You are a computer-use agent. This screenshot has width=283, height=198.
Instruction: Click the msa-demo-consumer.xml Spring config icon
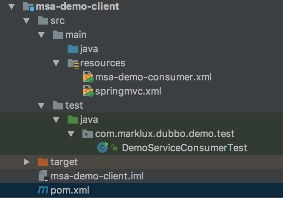pos(88,77)
